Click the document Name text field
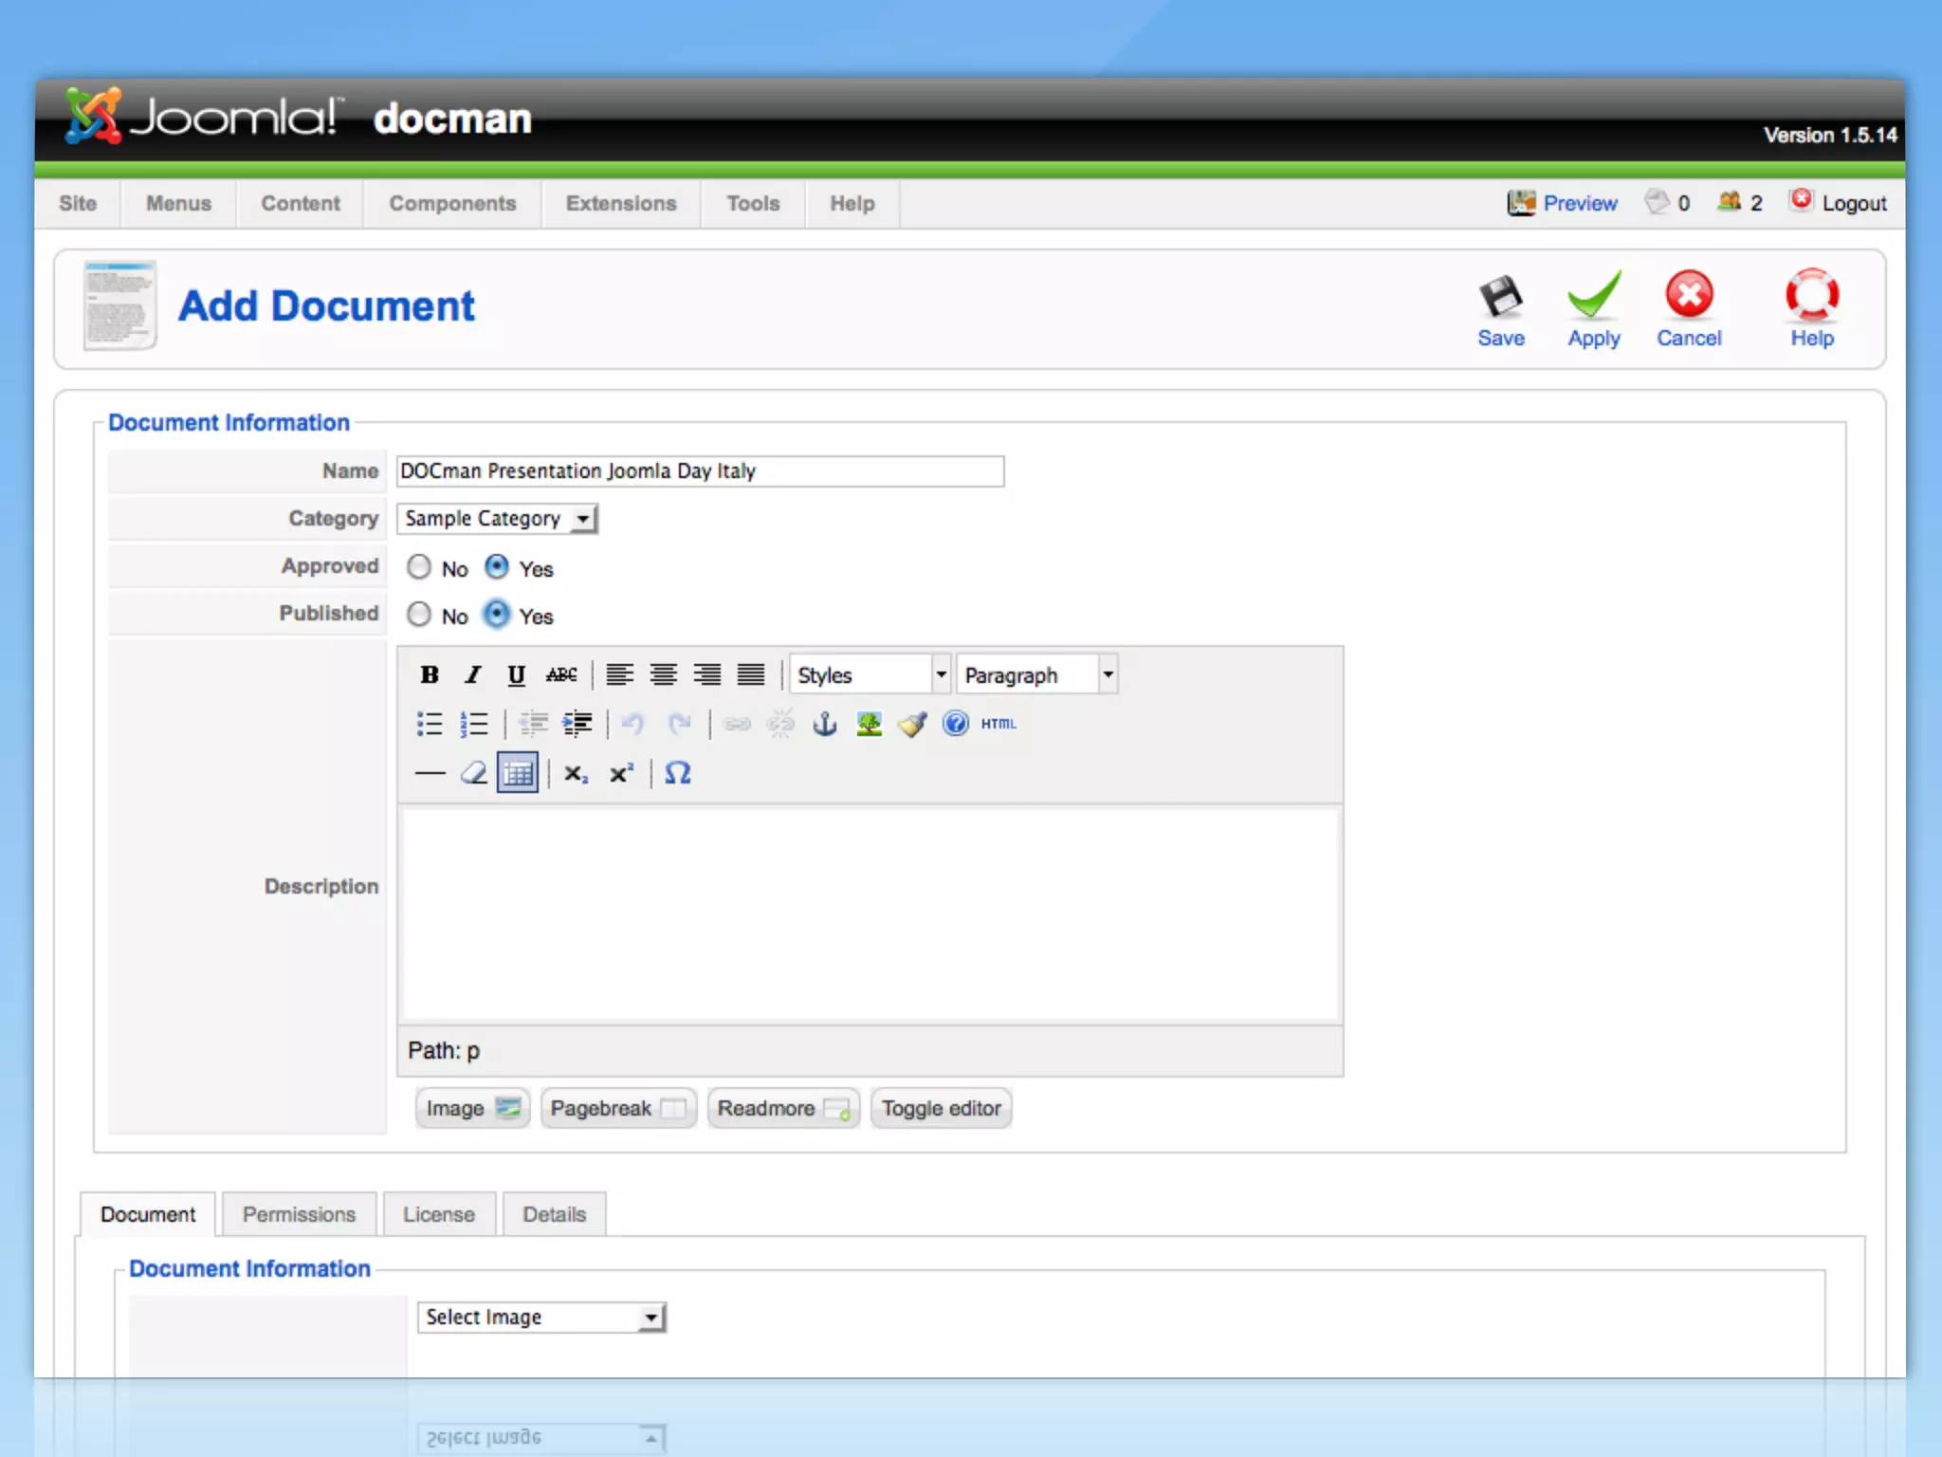Viewport: 1942px width, 1457px height. click(x=700, y=471)
